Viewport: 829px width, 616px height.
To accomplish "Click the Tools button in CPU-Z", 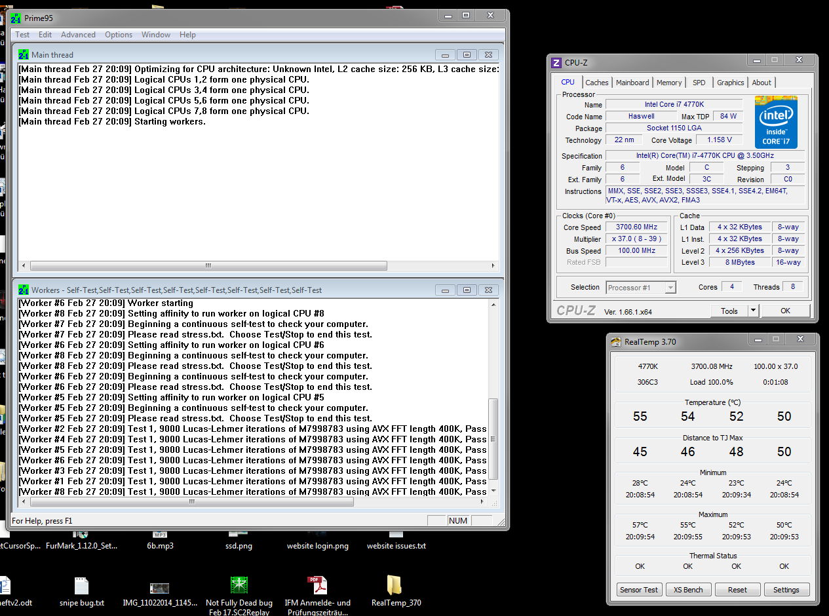I will coord(729,311).
